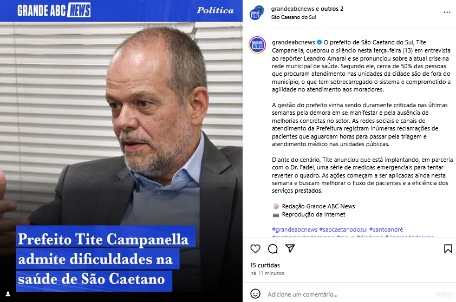Viewport: 456px width, 302px height.
Task: Show tagged people icon on photo
Action: [8, 294]
